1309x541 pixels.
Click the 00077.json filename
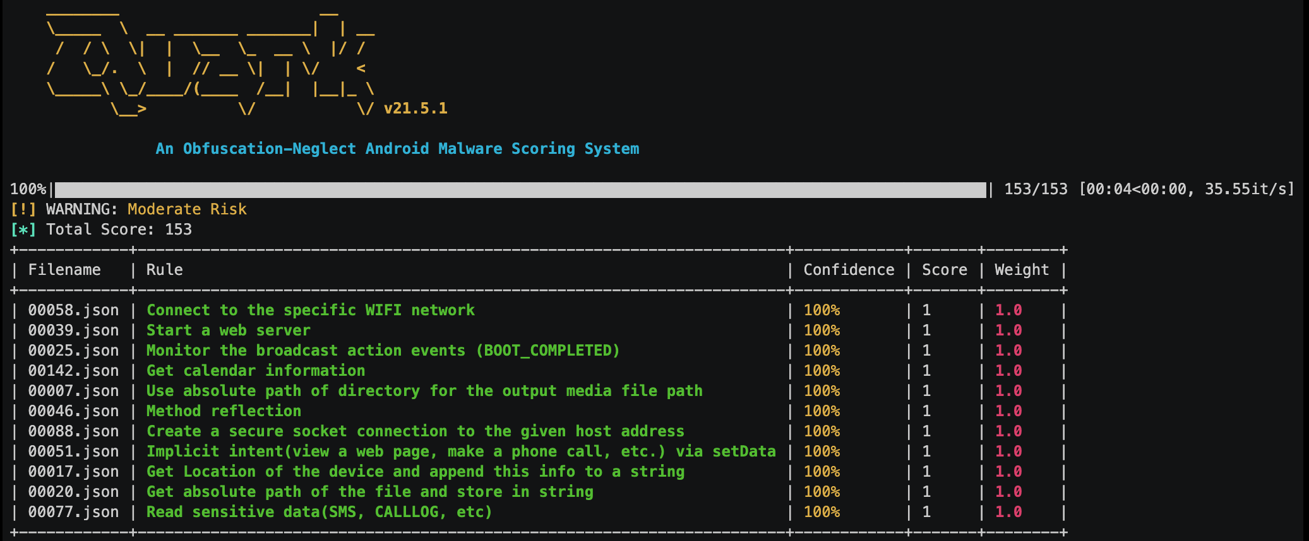(x=73, y=512)
